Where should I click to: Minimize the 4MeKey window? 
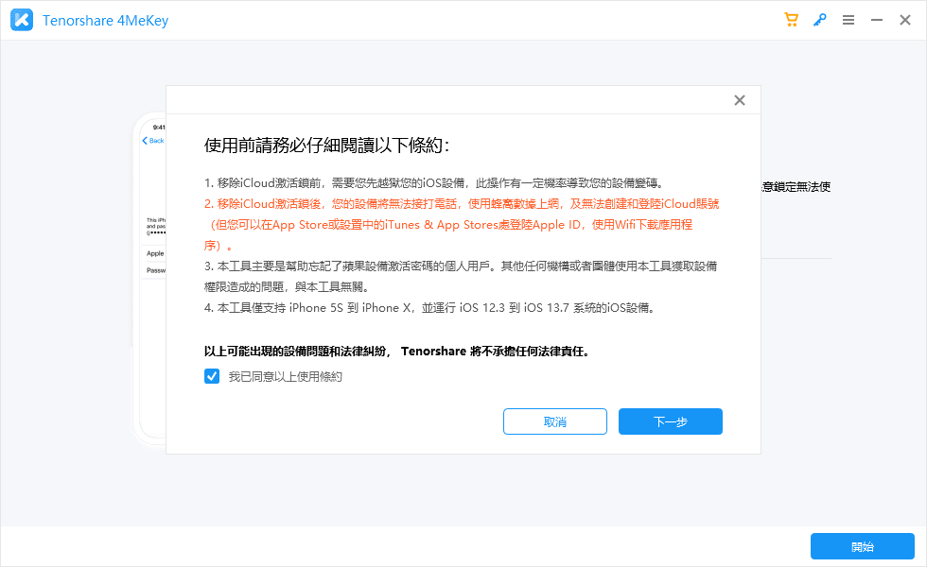click(877, 20)
